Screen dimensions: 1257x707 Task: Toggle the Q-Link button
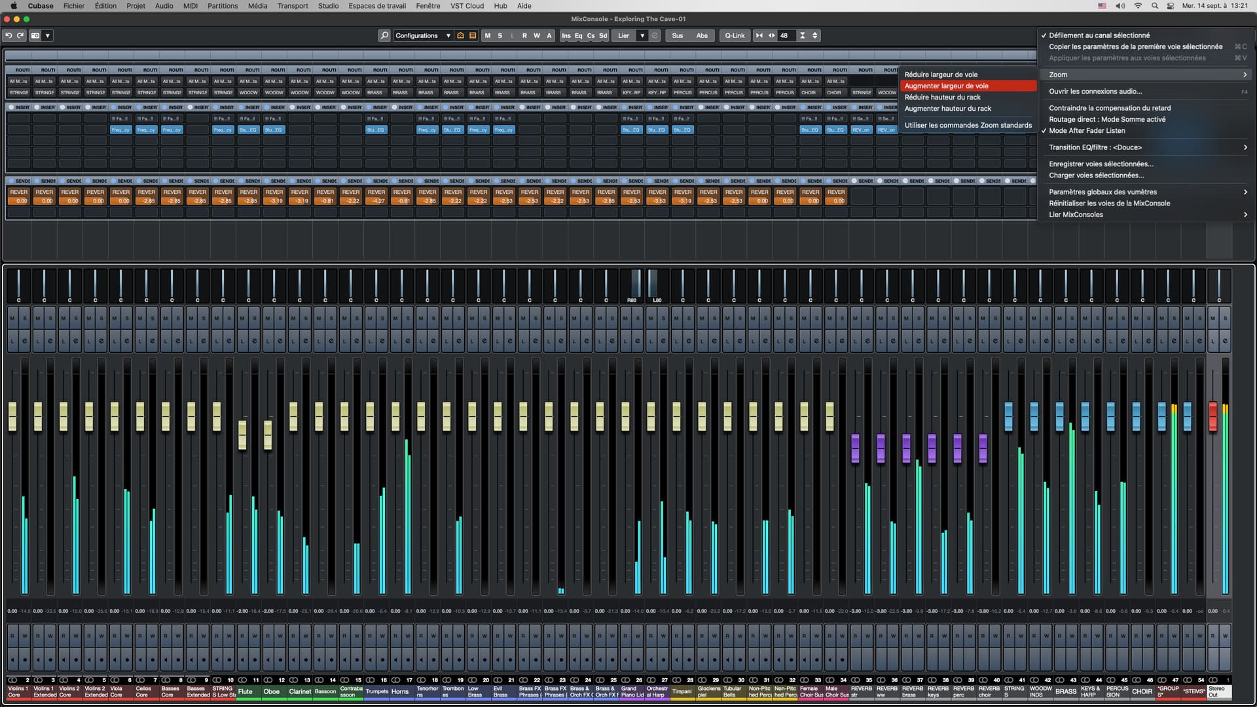click(734, 35)
